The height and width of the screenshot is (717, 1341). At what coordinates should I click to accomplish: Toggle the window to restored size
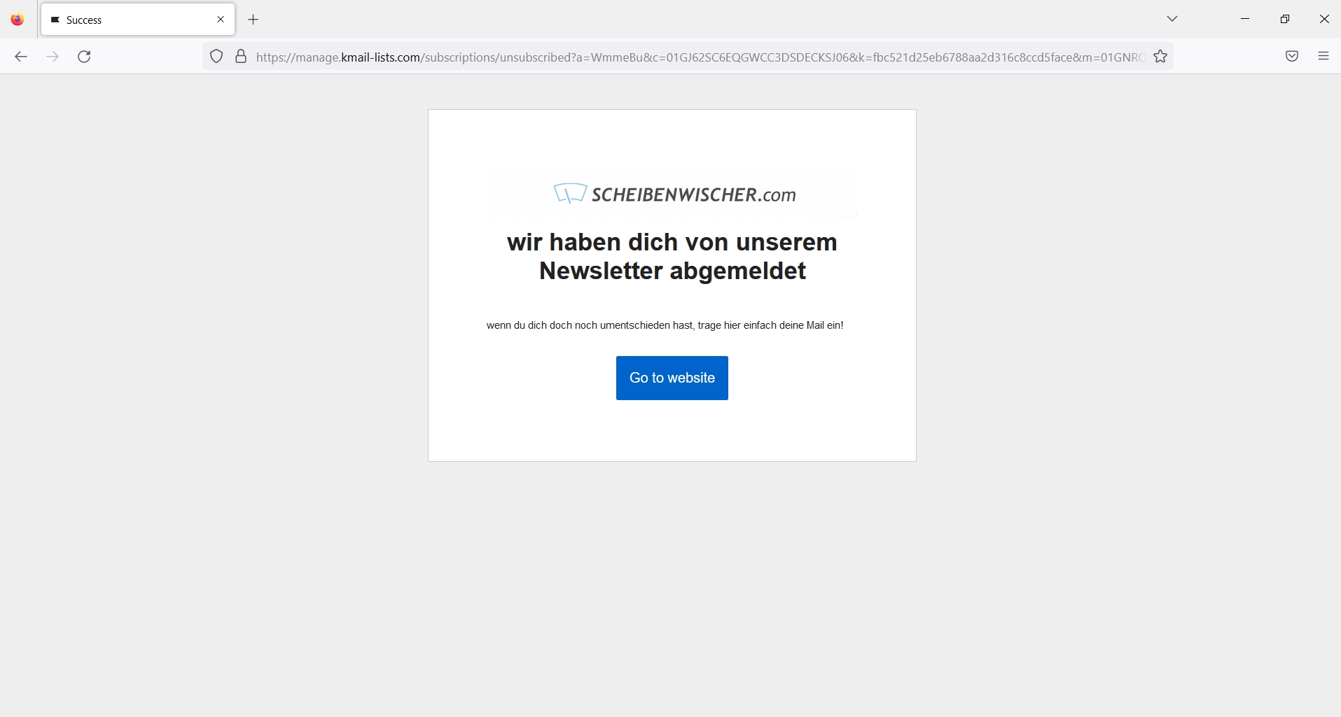tap(1284, 18)
